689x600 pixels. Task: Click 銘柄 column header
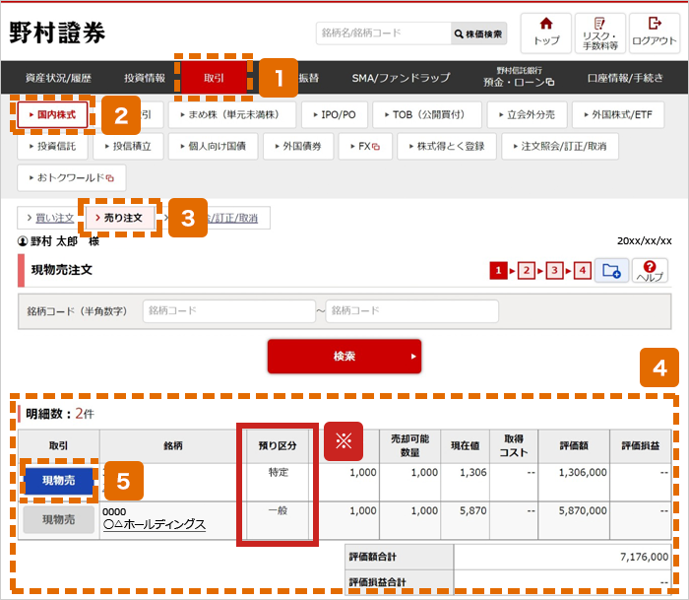[172, 445]
